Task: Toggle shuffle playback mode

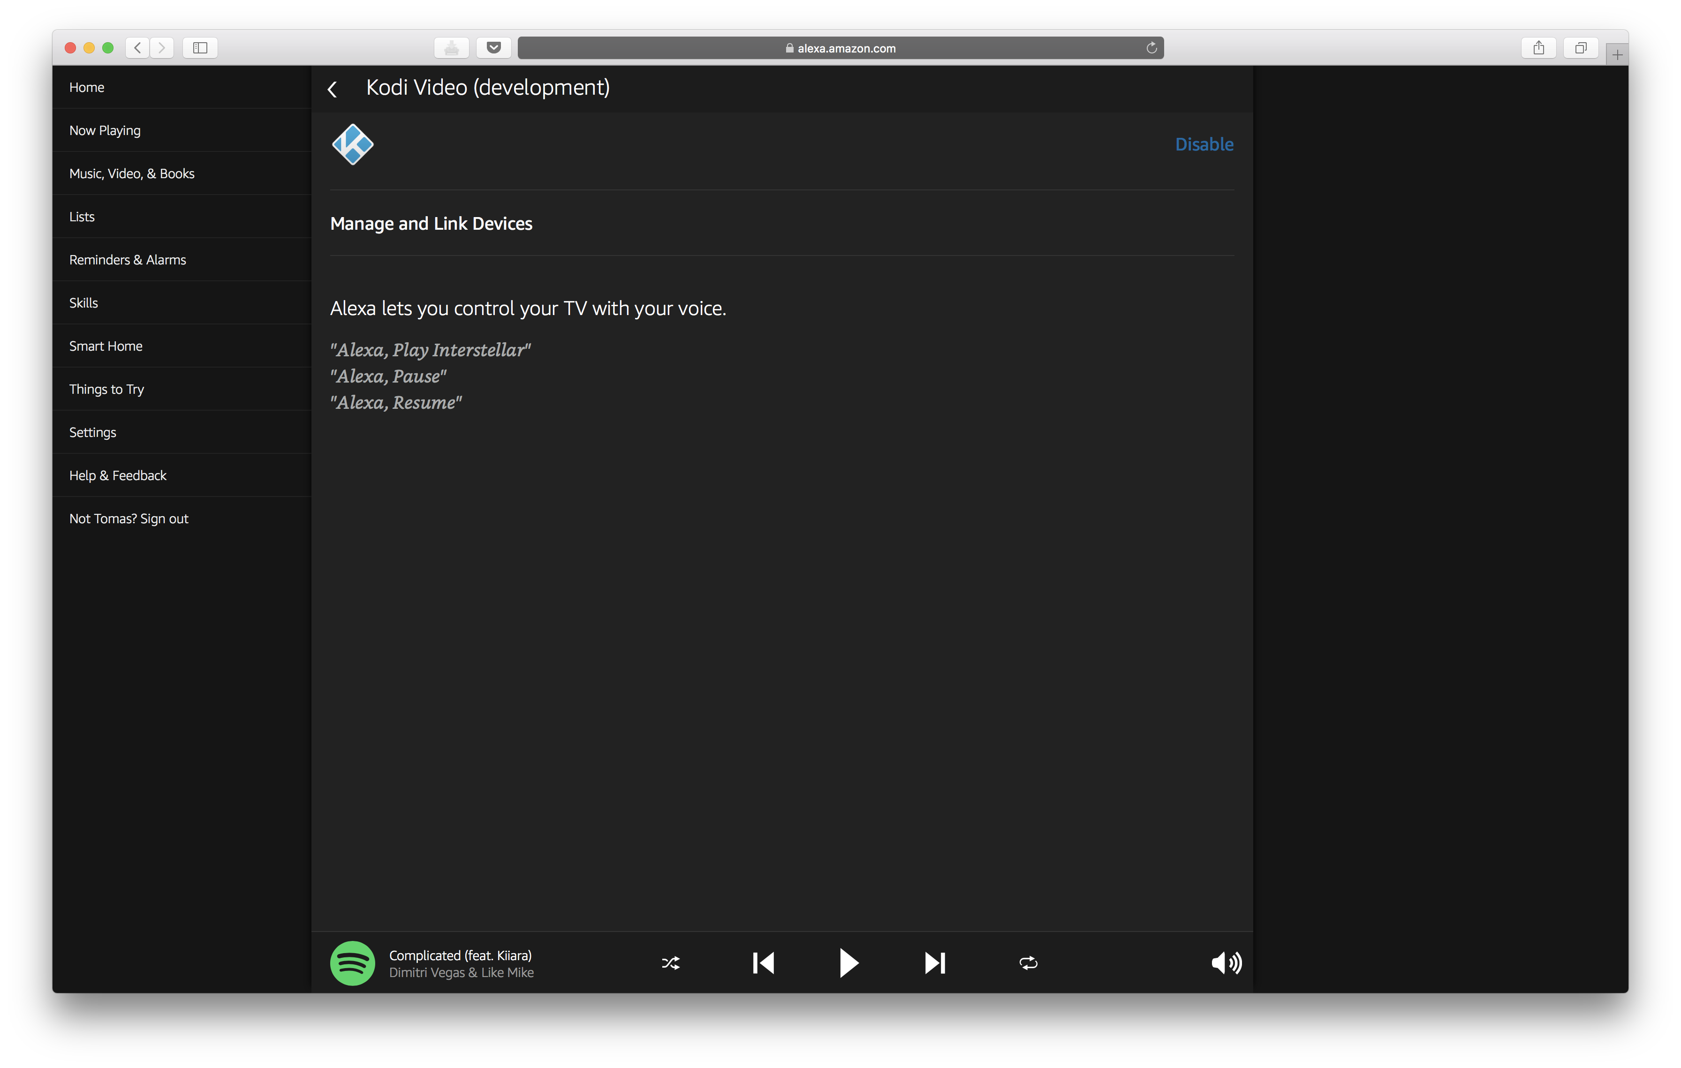Action: click(x=670, y=963)
